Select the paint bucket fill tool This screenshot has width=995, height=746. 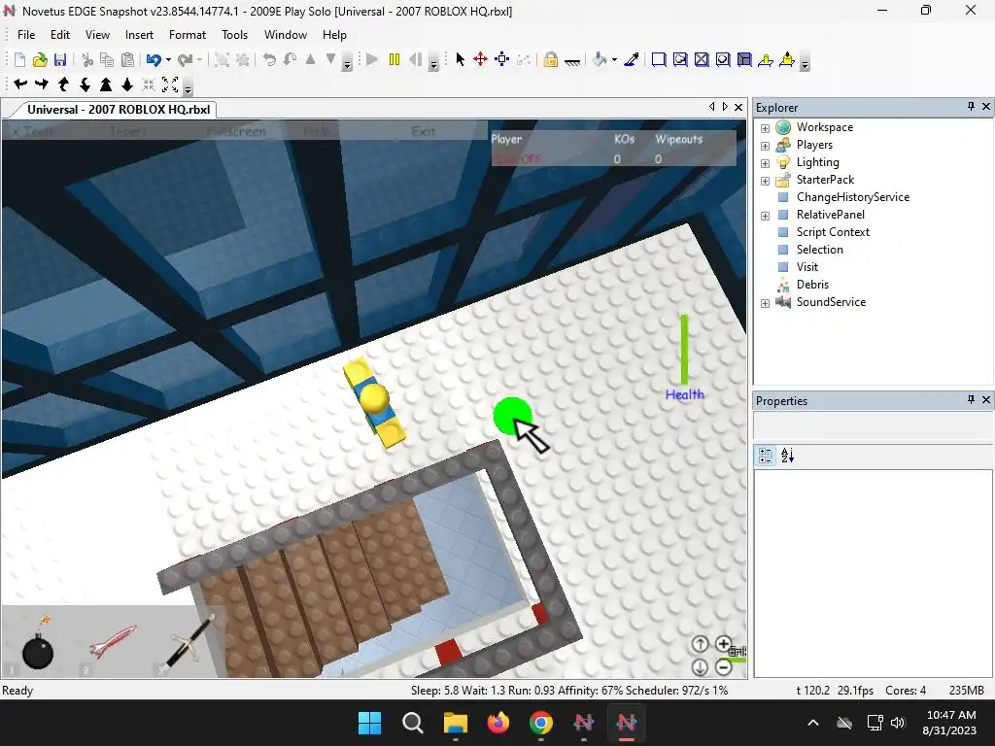[x=600, y=59]
